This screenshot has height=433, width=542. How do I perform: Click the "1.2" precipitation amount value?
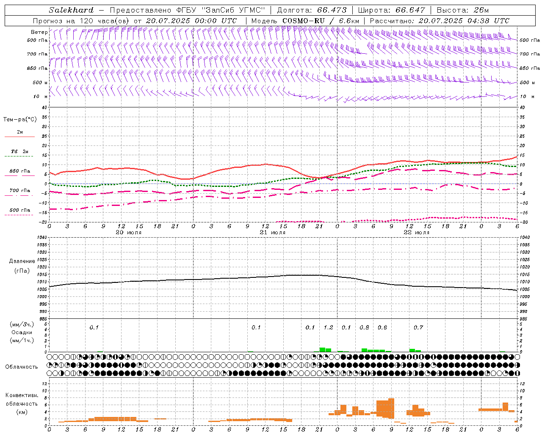point(328,327)
